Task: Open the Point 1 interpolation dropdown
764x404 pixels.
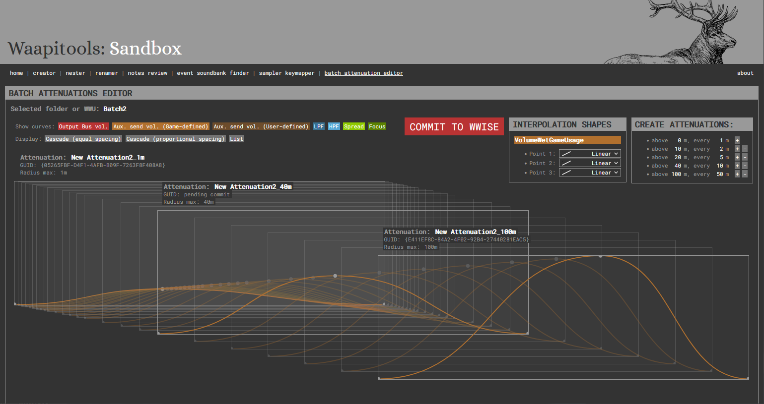Action: 590,154
